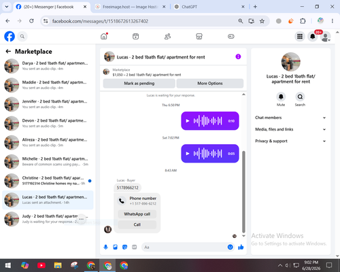Mute the Lucas conversation
This screenshot has width=340, height=272.
[281, 97]
